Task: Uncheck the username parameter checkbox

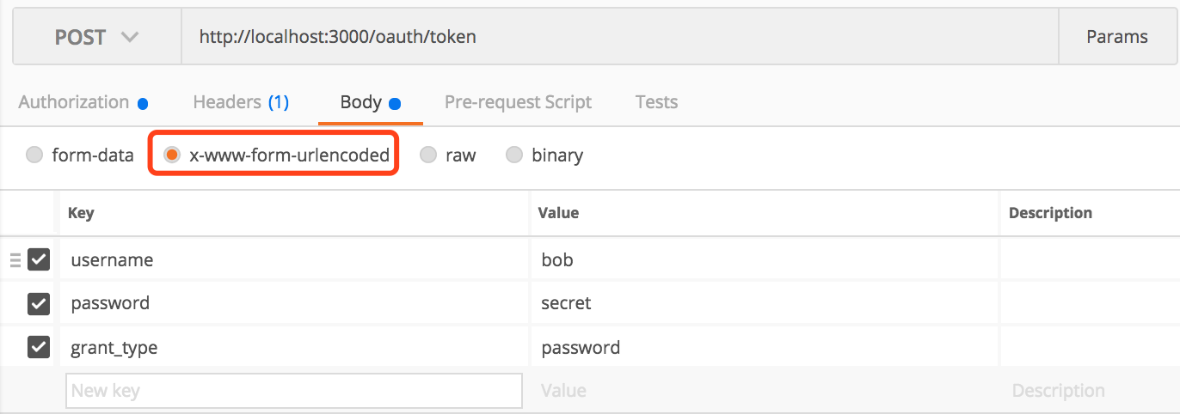Action: click(x=39, y=259)
